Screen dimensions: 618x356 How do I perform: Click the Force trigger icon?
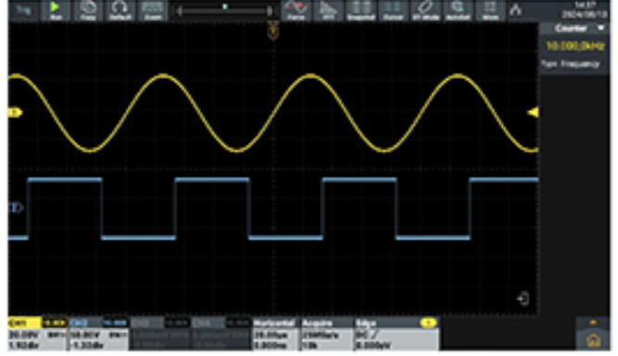click(x=296, y=10)
